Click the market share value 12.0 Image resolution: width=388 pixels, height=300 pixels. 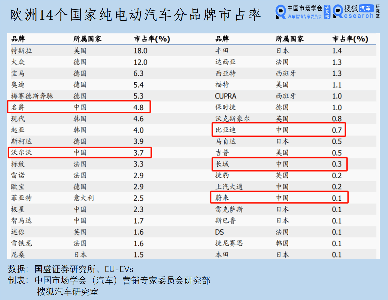pos(140,62)
